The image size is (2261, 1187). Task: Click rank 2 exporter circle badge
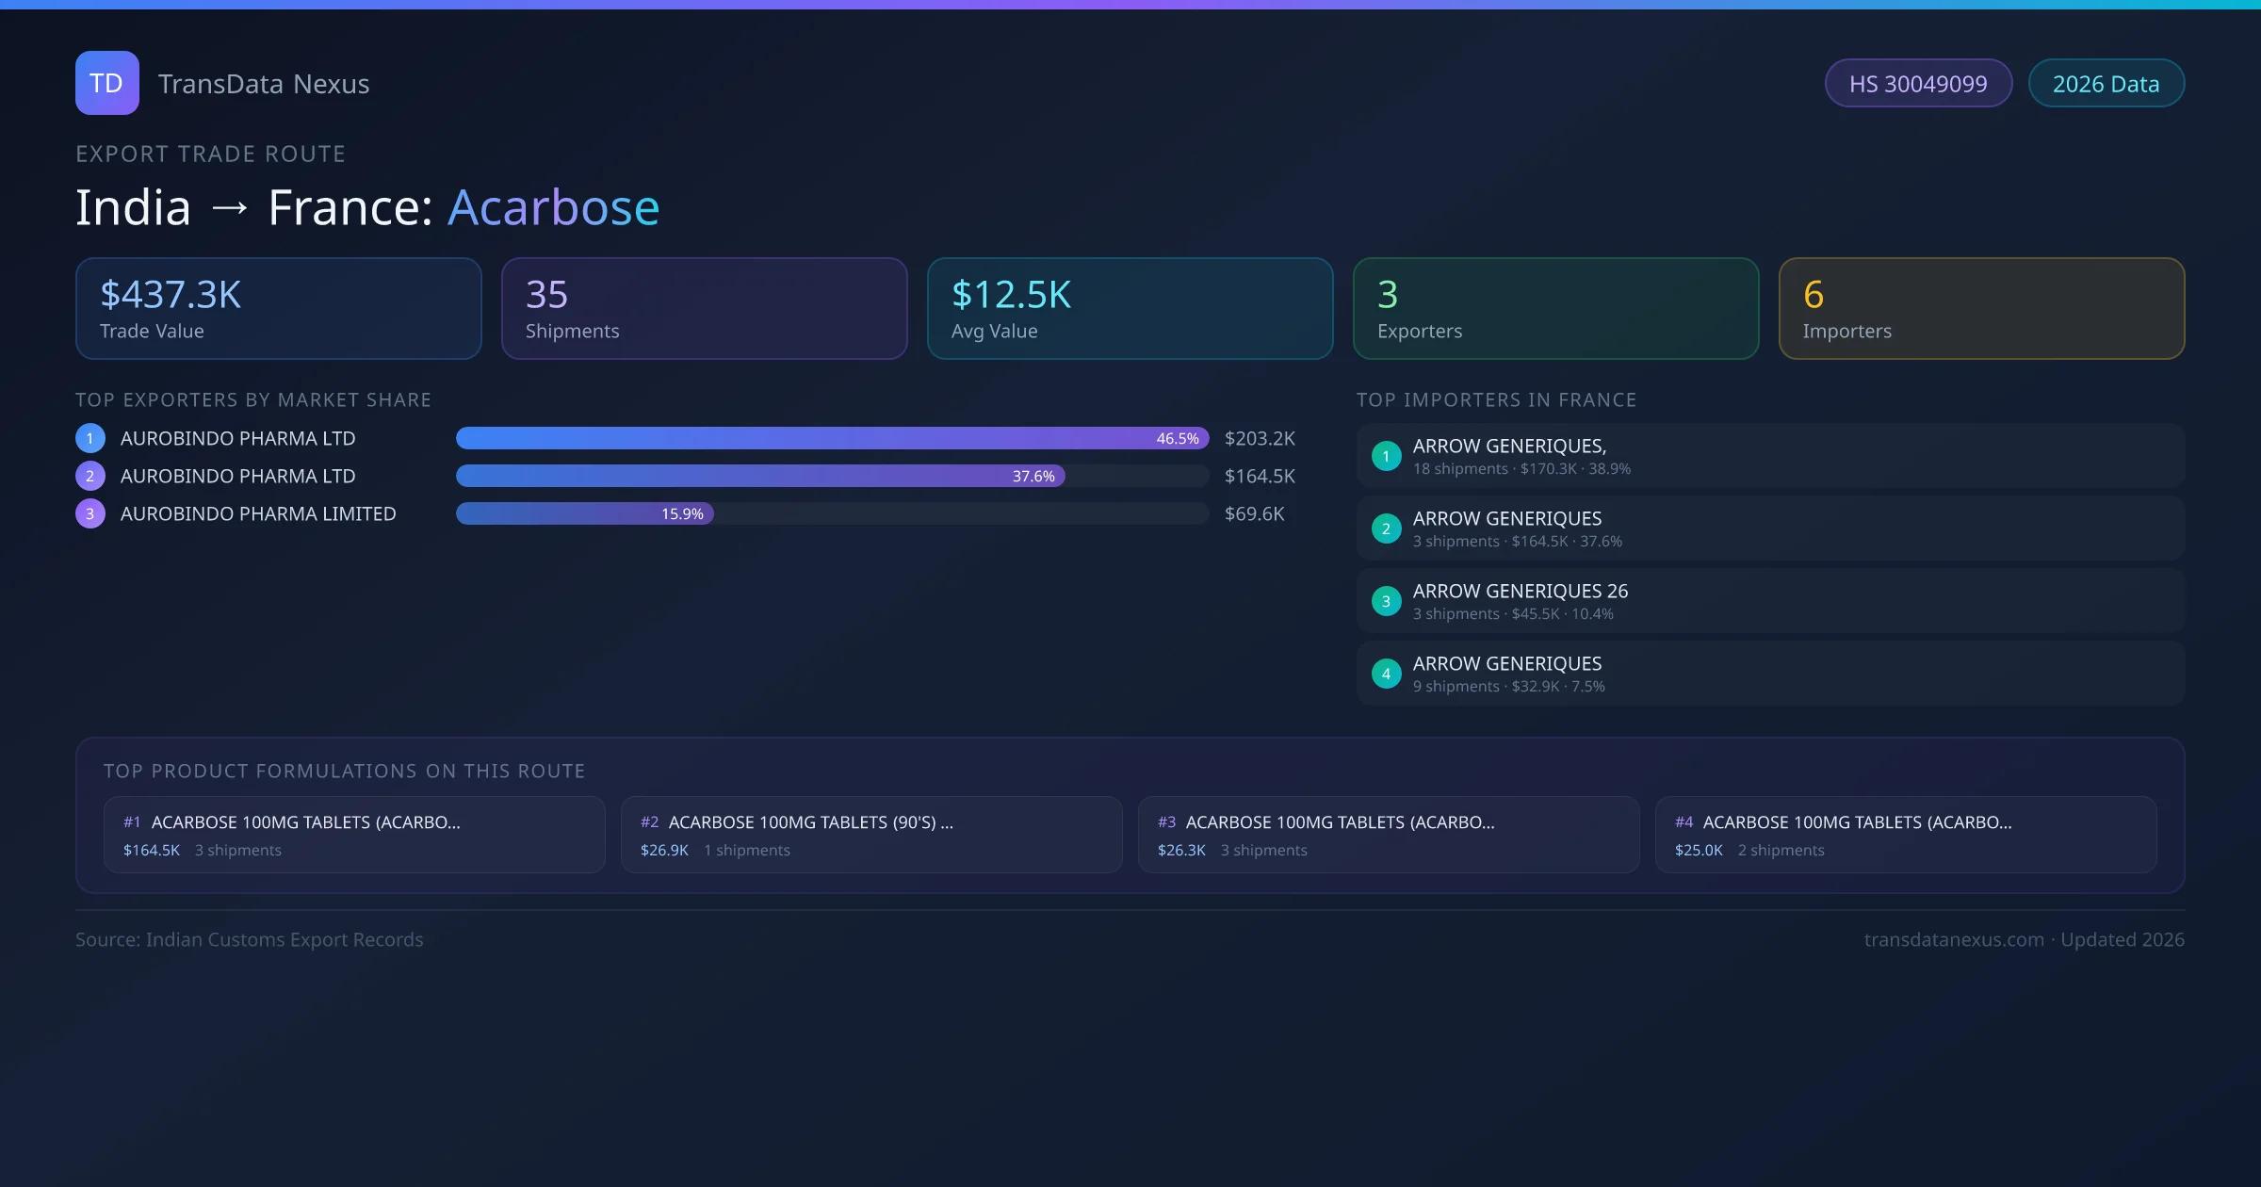(89, 476)
